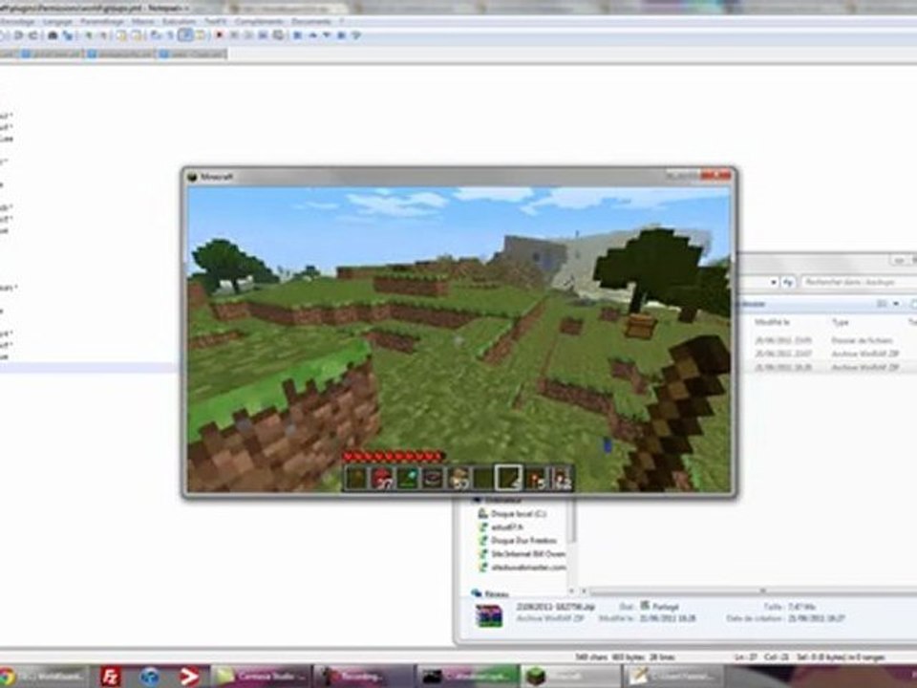Click the Explorer change view icon
The image size is (917, 688).
click(883, 304)
